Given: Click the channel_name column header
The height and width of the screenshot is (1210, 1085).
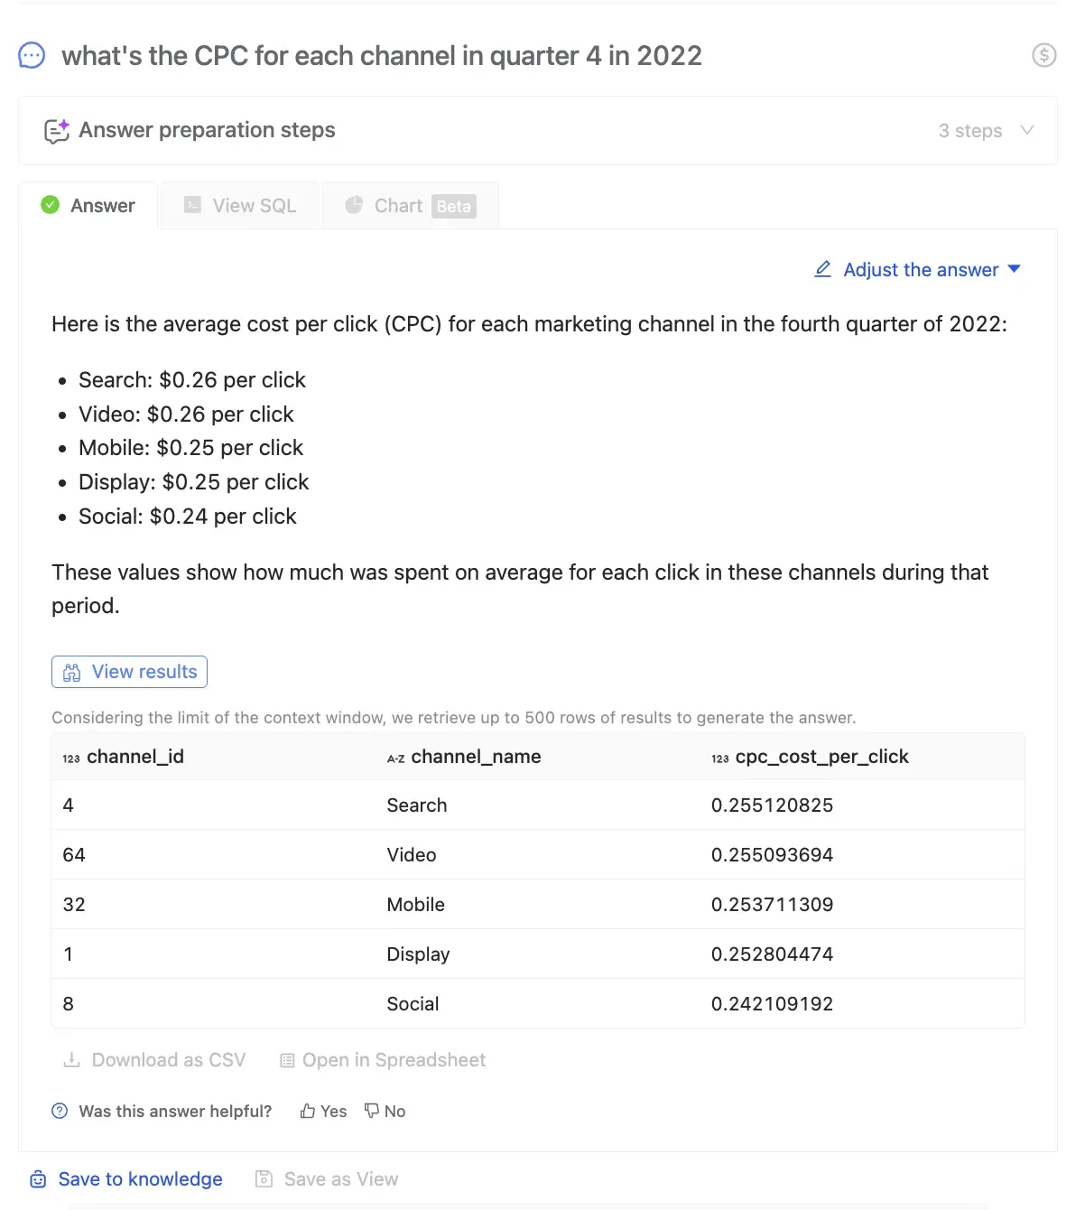Looking at the screenshot, I should point(475,757).
